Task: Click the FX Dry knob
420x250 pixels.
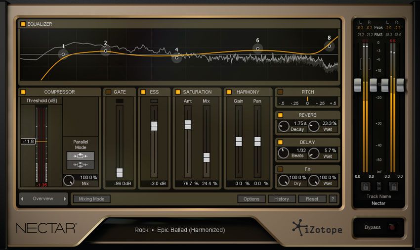Action: [284, 181]
